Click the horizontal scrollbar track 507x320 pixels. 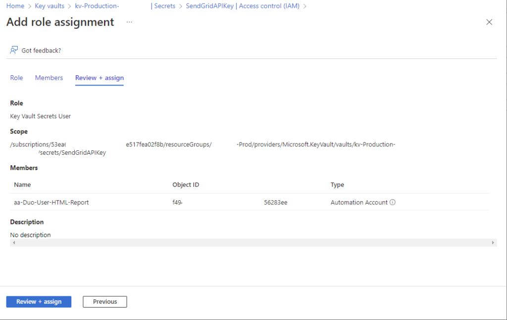[x=253, y=242]
